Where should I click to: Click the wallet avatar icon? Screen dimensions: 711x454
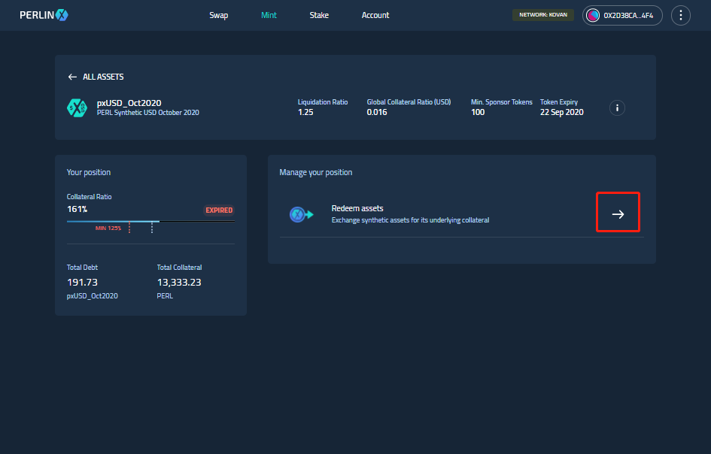click(593, 15)
